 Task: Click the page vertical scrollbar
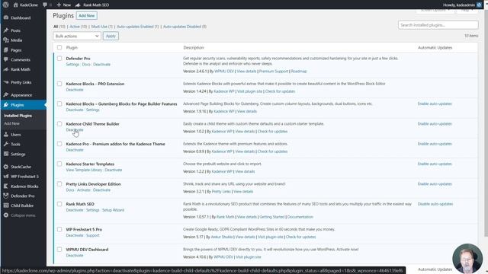point(486,124)
